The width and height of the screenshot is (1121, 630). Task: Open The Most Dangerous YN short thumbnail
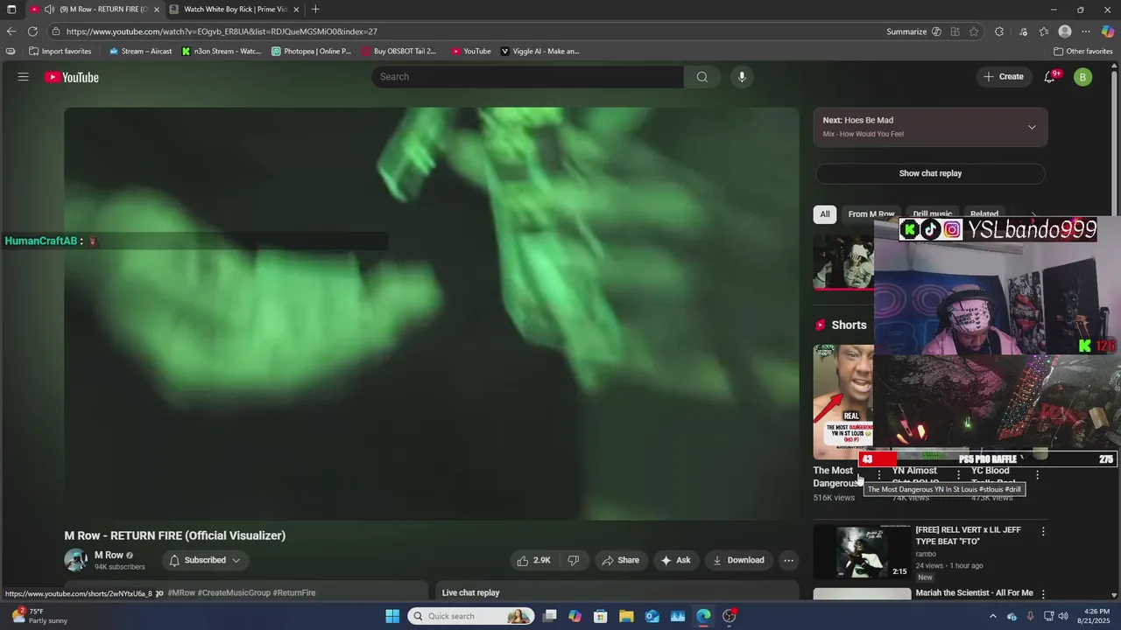[843, 402]
